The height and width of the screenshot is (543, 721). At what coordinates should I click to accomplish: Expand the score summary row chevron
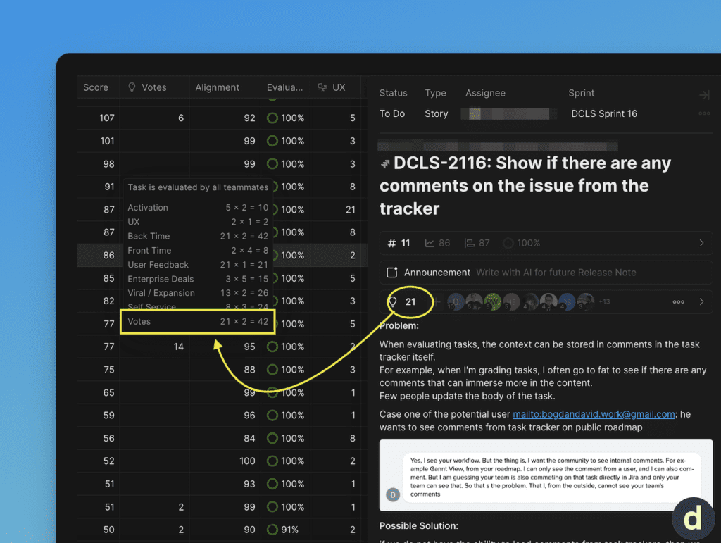[701, 243]
